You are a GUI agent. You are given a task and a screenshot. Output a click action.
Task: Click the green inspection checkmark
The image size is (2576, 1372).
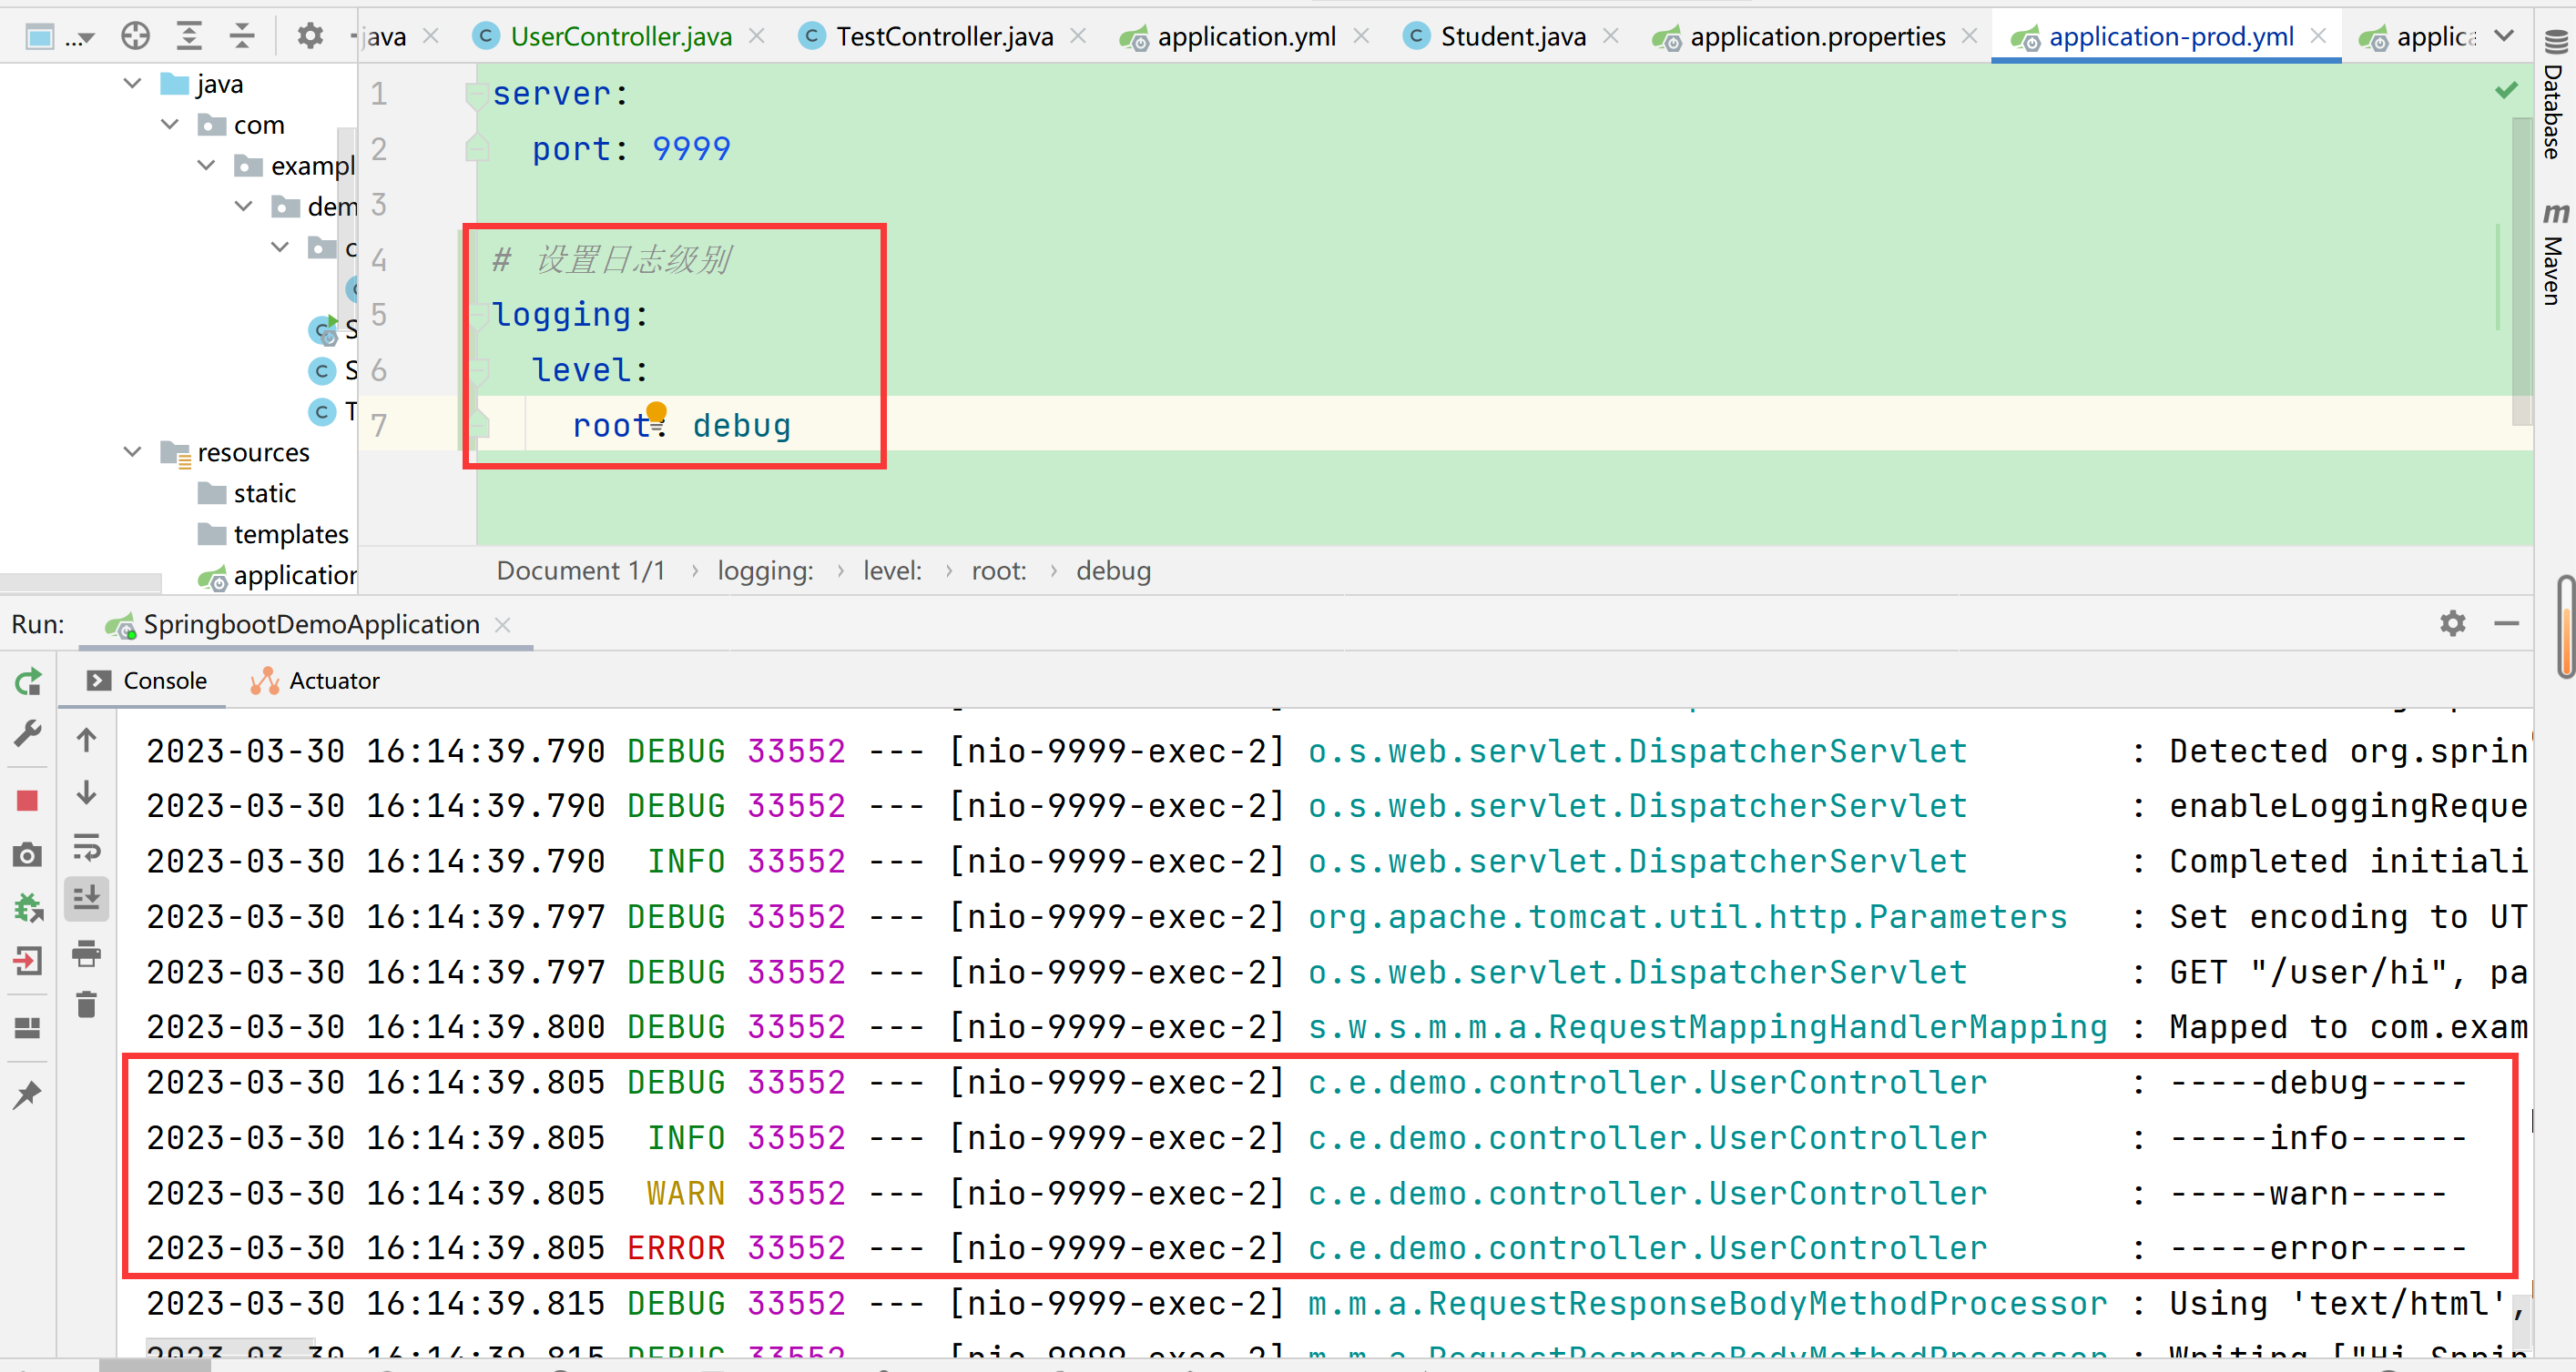[x=2505, y=91]
